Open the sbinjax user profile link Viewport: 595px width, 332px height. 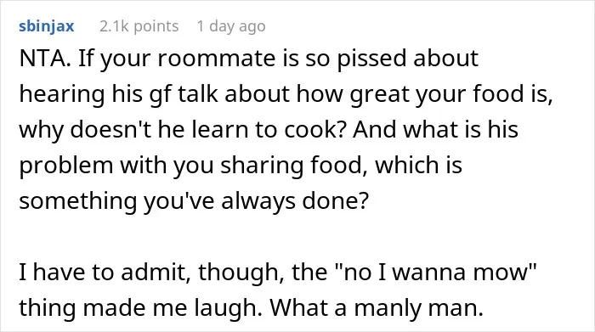[46, 26]
